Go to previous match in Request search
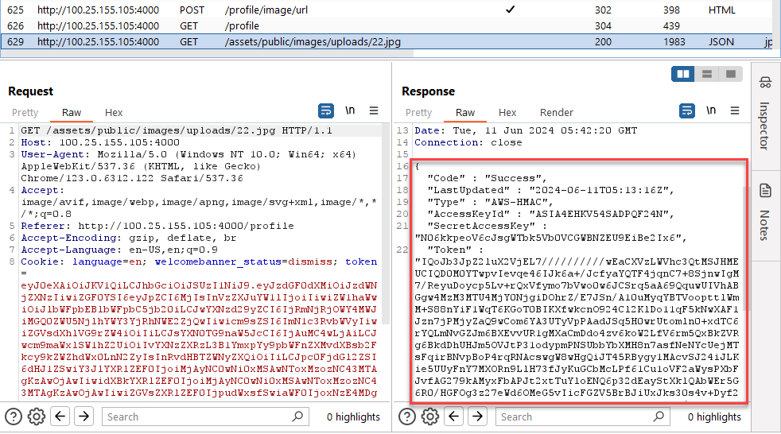The height and width of the screenshot is (434, 781). click(x=60, y=416)
